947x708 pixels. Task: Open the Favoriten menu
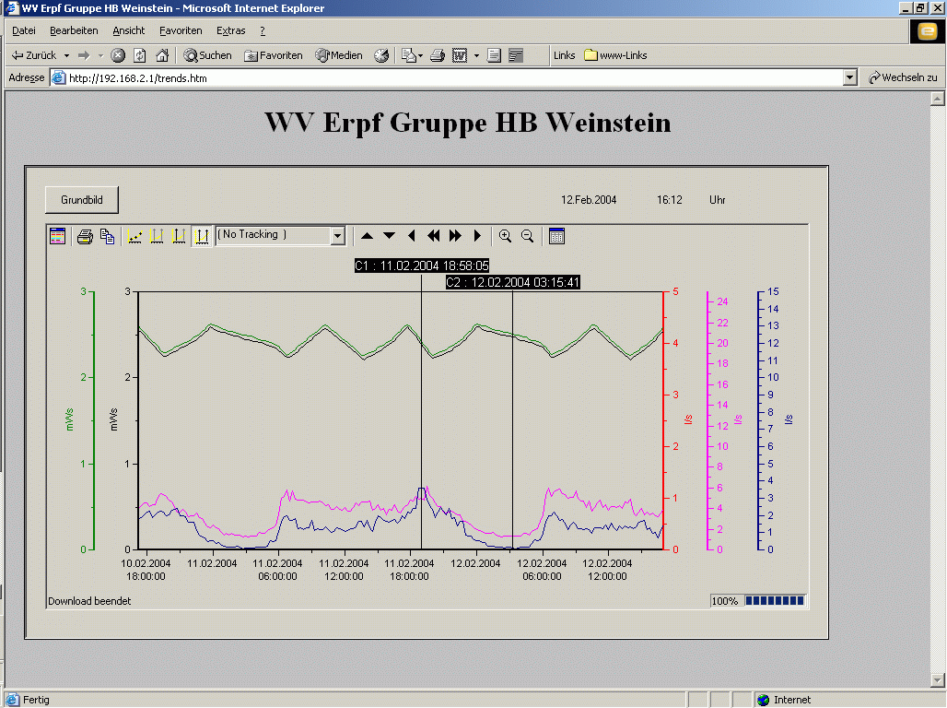click(x=181, y=30)
